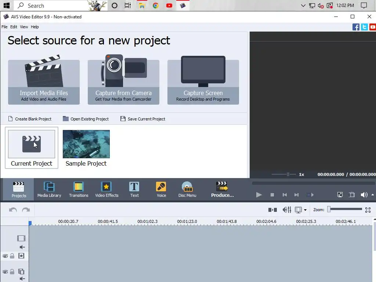Open the Text tool panel
The width and height of the screenshot is (376, 282).
(134, 189)
